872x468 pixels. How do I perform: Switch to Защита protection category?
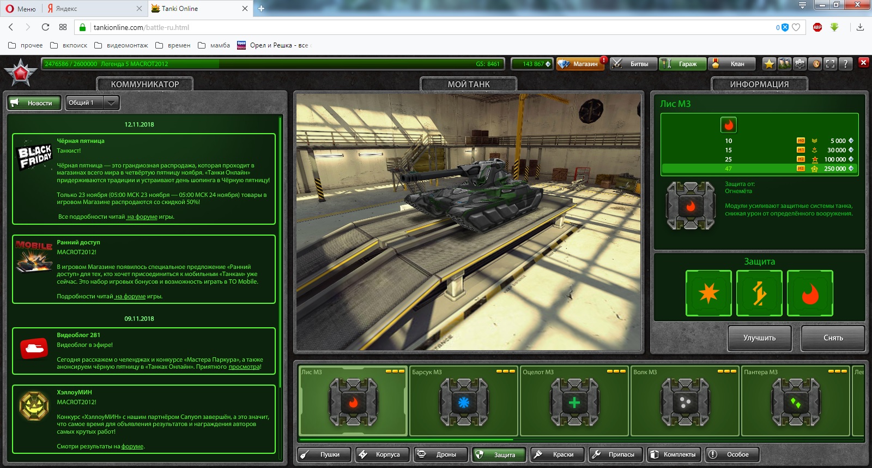click(x=499, y=454)
